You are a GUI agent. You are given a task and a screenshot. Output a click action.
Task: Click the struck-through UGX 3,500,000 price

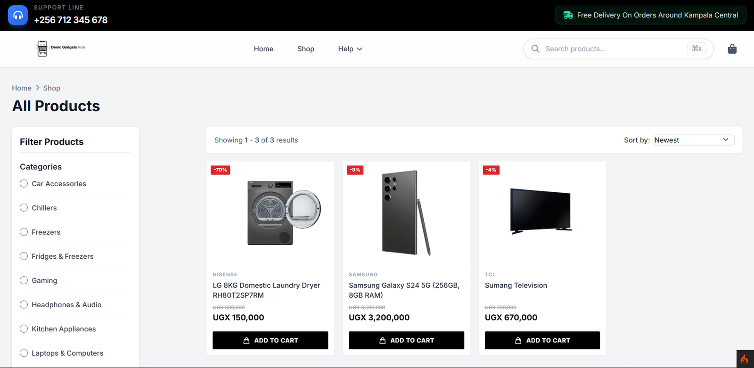[x=367, y=307]
